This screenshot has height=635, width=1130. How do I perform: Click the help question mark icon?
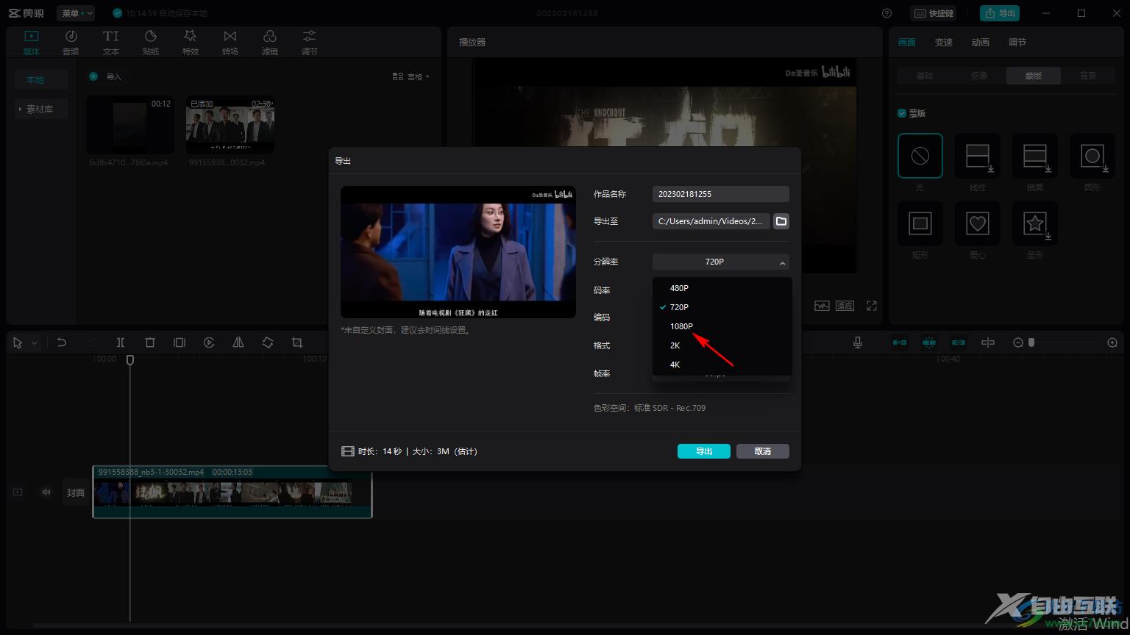(x=886, y=13)
